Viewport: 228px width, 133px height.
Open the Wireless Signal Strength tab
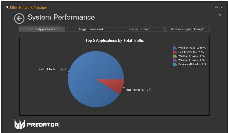point(187,29)
